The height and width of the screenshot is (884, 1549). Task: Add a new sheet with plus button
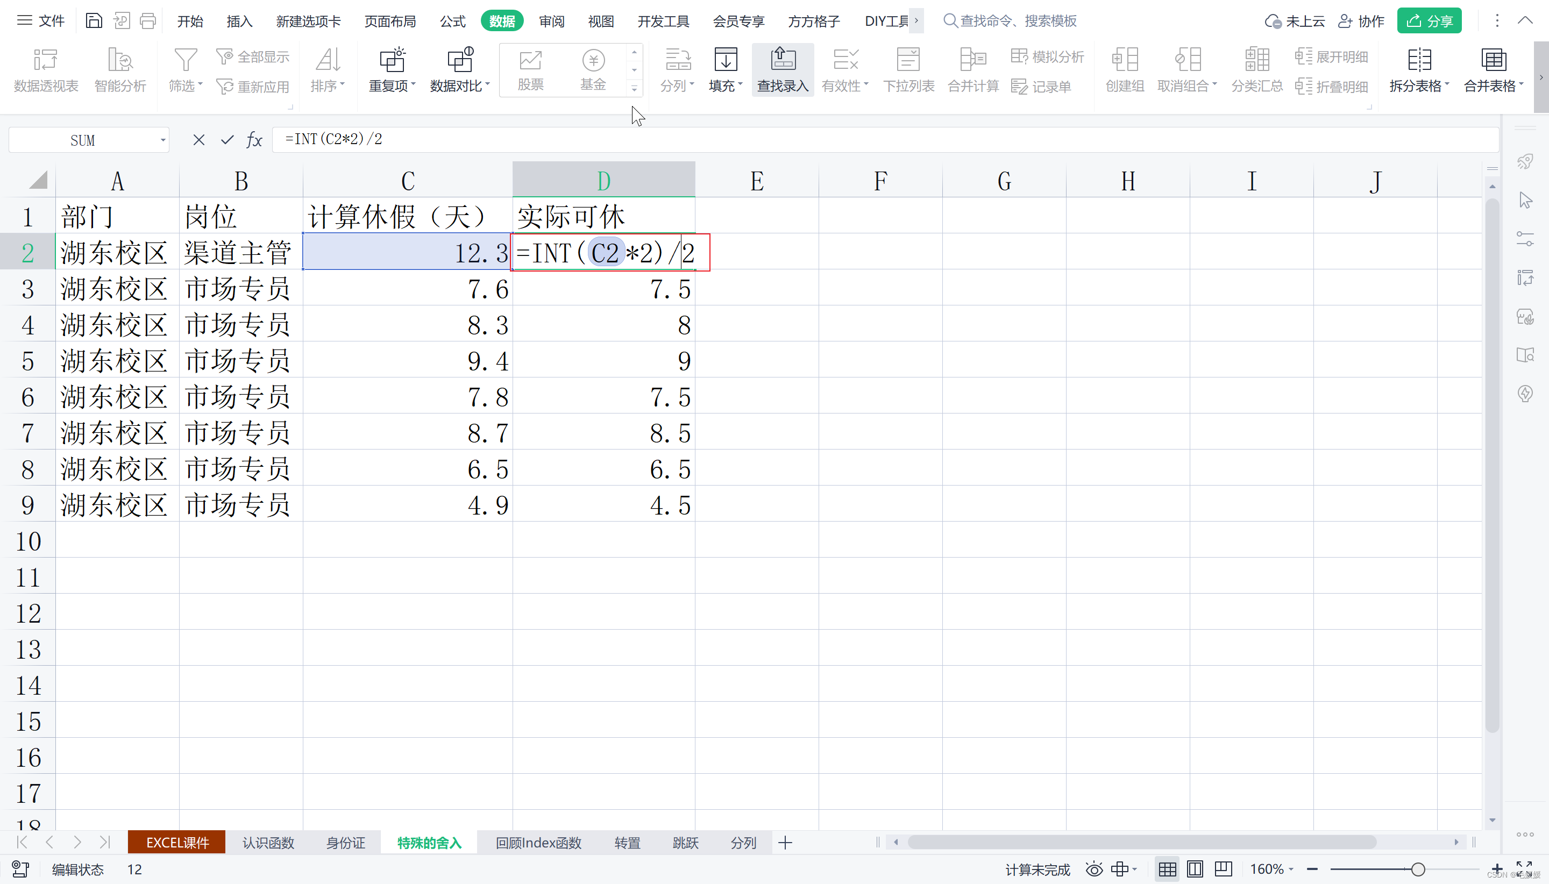[785, 843]
